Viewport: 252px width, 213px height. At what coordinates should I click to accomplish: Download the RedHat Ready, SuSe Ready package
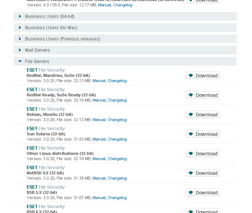coord(203,95)
